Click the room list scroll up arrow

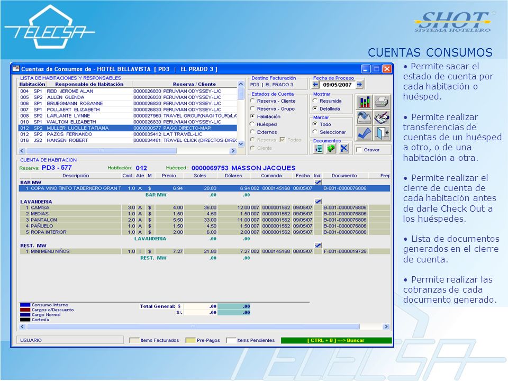point(241,84)
